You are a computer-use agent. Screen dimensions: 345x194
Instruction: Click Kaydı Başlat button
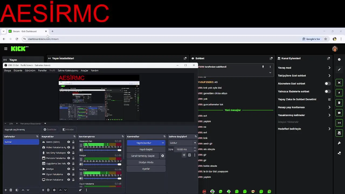tap(146, 149)
